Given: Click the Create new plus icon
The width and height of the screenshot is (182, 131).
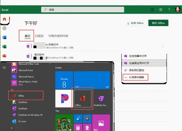Looking at the screenshot, I should pyautogui.click(x=4, y=28).
